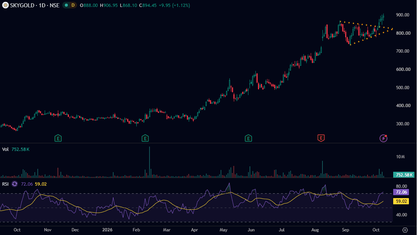Click the 600.00 price axis label
Screen dimensions: 417x235
403,69
